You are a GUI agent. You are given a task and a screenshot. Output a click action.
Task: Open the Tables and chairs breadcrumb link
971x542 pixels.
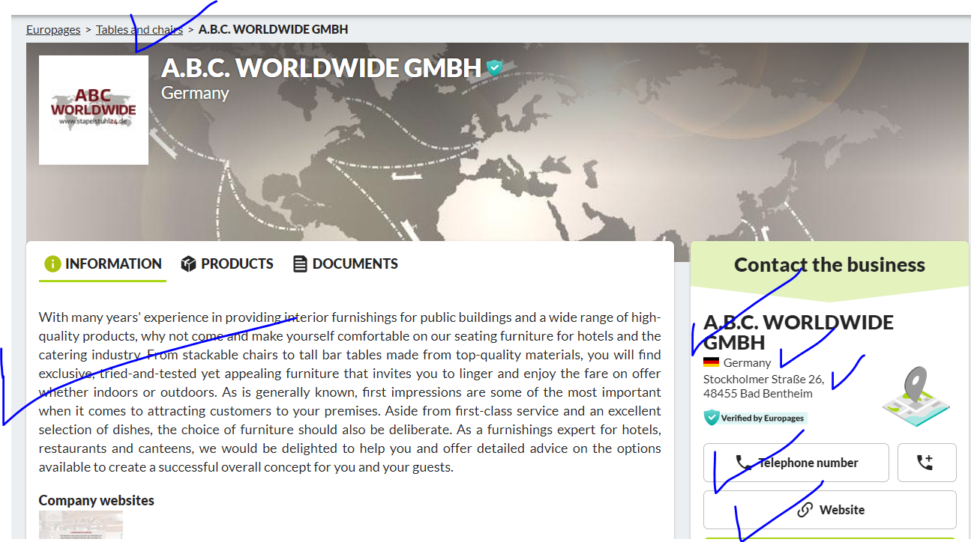point(139,30)
